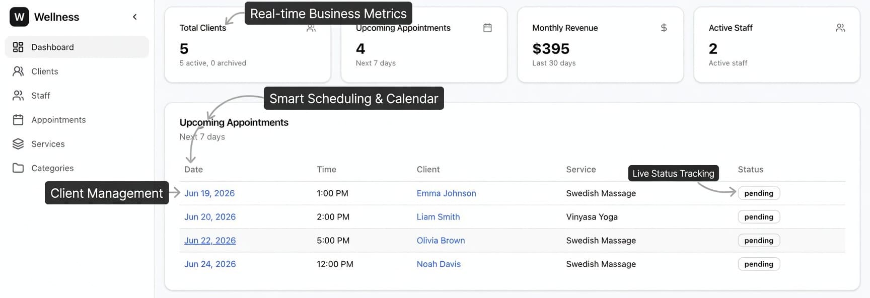Open client Noah Davis's profile

439,264
